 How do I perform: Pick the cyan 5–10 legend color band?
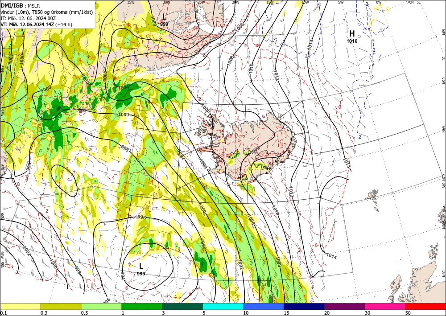tap(223, 306)
